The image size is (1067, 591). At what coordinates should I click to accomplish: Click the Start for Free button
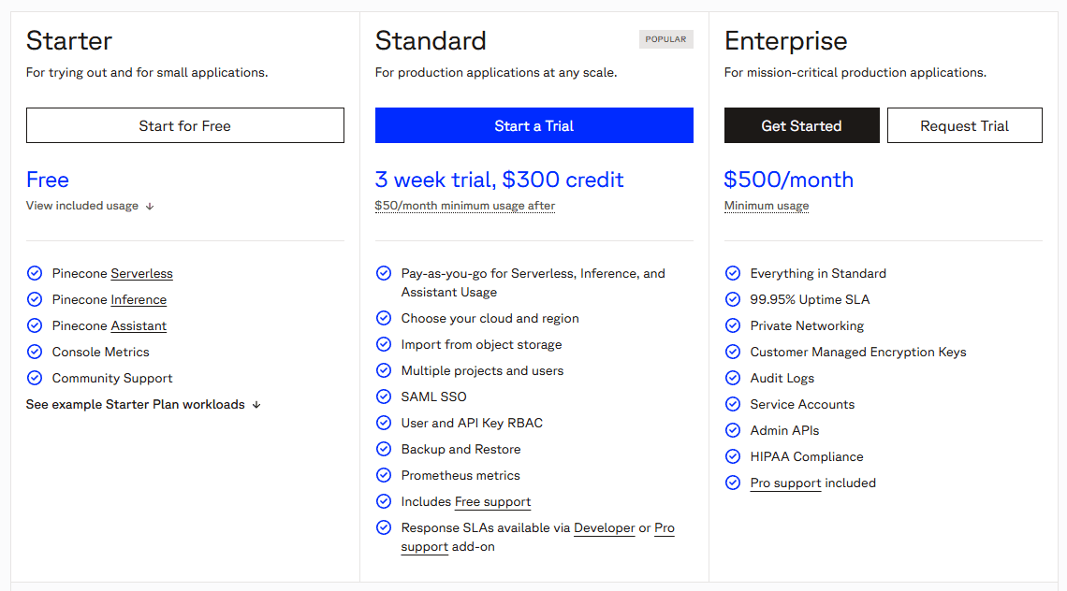click(x=184, y=125)
